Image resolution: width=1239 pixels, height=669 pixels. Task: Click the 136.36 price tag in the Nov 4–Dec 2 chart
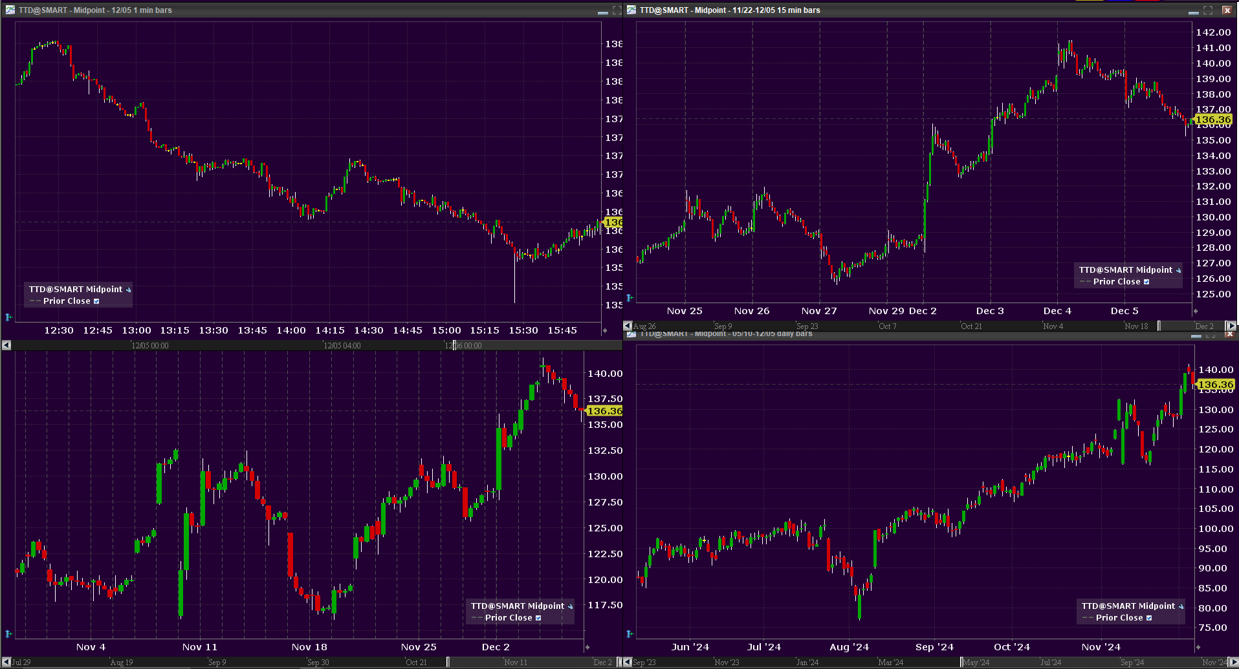pyautogui.click(x=604, y=411)
